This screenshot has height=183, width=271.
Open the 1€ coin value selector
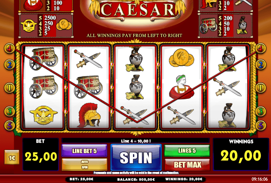point(12,157)
